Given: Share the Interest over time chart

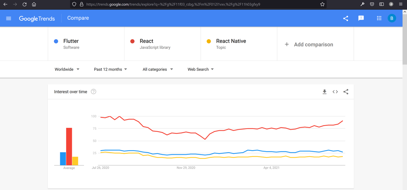Looking at the screenshot, I should [x=346, y=92].
